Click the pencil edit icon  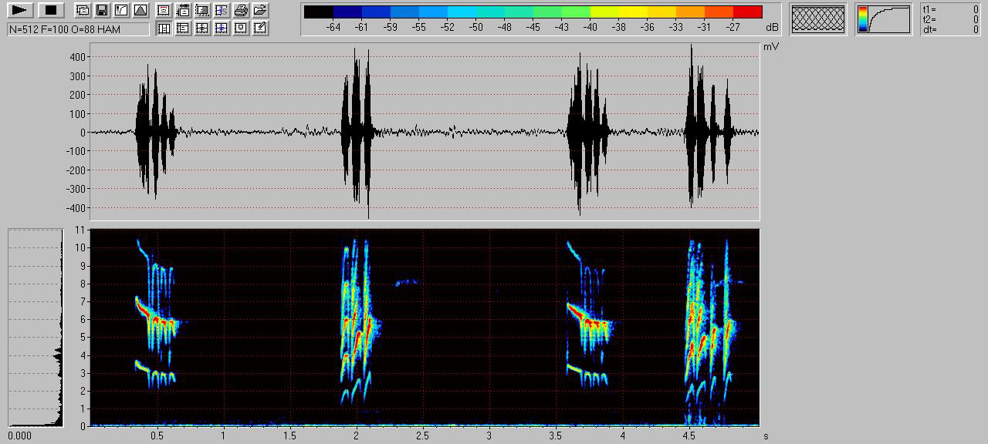[260, 29]
